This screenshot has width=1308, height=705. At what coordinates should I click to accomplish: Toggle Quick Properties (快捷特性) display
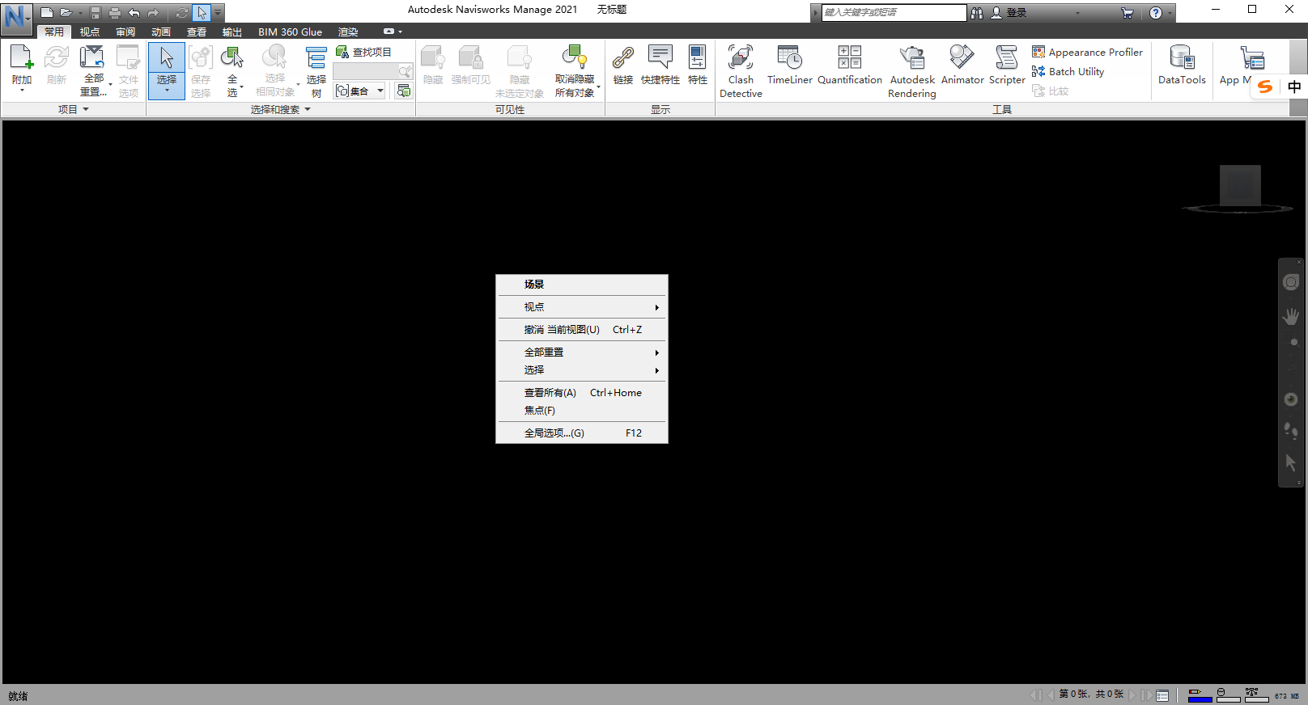pyautogui.click(x=660, y=65)
